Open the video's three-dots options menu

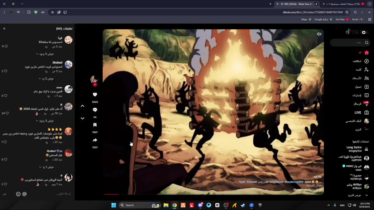[108, 34]
